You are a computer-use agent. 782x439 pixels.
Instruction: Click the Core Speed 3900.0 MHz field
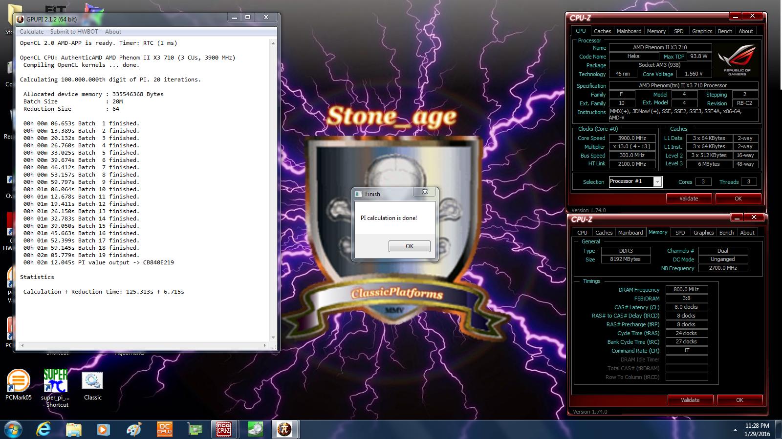click(632, 138)
